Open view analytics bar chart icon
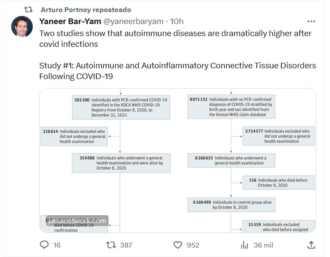This screenshot has height=257, width=330. point(244,245)
